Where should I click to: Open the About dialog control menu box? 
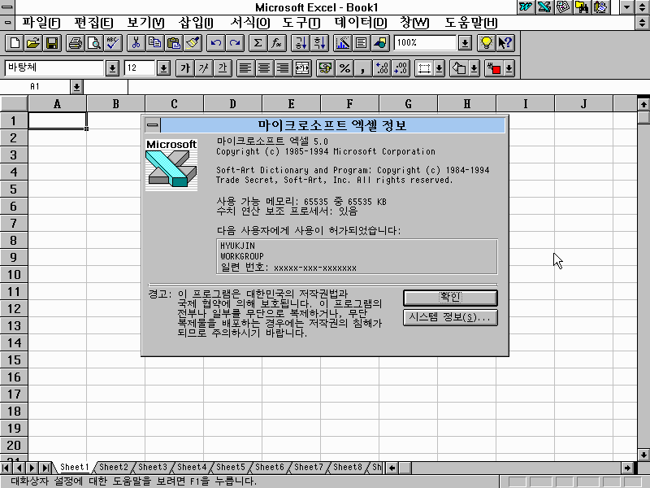click(152, 125)
